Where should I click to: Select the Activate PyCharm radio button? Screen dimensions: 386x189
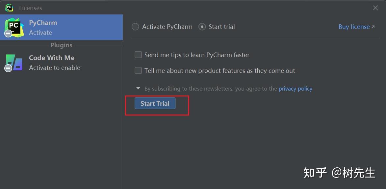coord(135,27)
